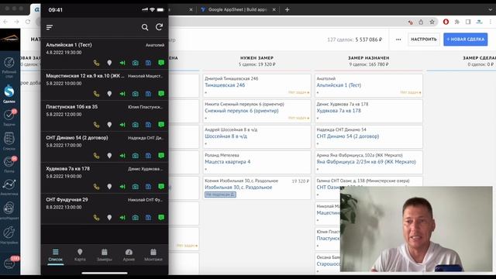Switch to Замеры tab in mobile app
This screenshot has height=279, width=496.
point(105,255)
